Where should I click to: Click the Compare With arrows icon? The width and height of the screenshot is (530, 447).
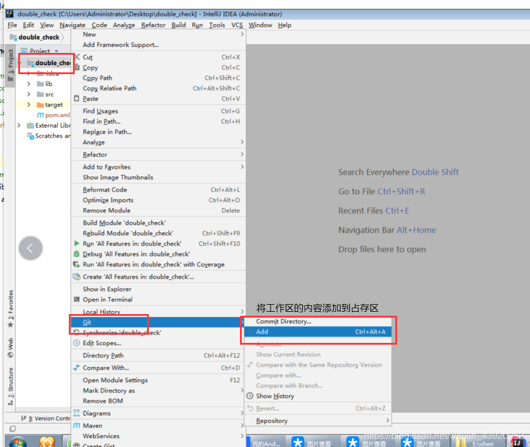(x=76, y=368)
